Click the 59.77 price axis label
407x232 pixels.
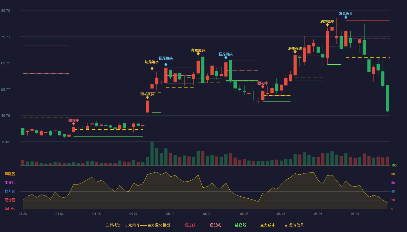6,90
